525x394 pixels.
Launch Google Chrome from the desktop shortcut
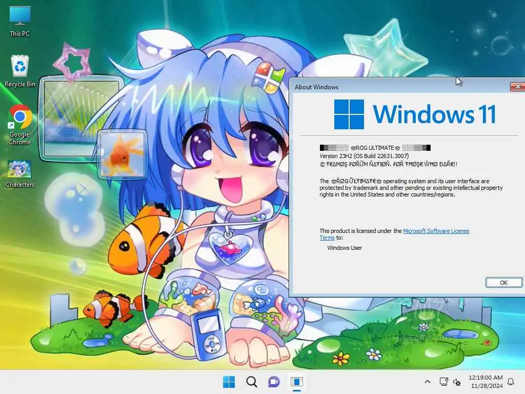[20, 125]
